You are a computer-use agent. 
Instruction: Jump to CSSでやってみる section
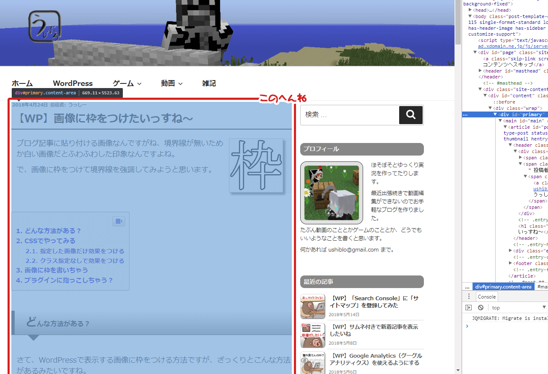(46, 241)
